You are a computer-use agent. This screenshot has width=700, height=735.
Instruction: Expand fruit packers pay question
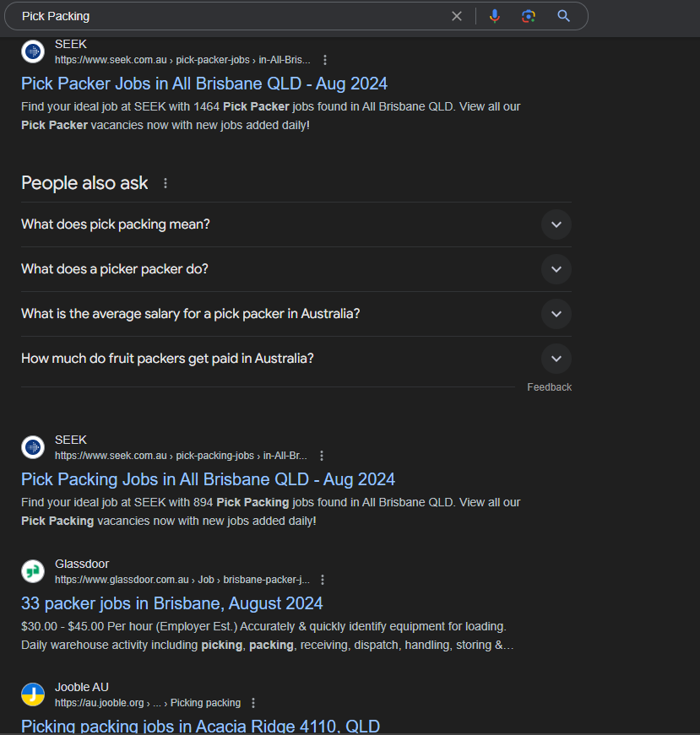coord(556,359)
